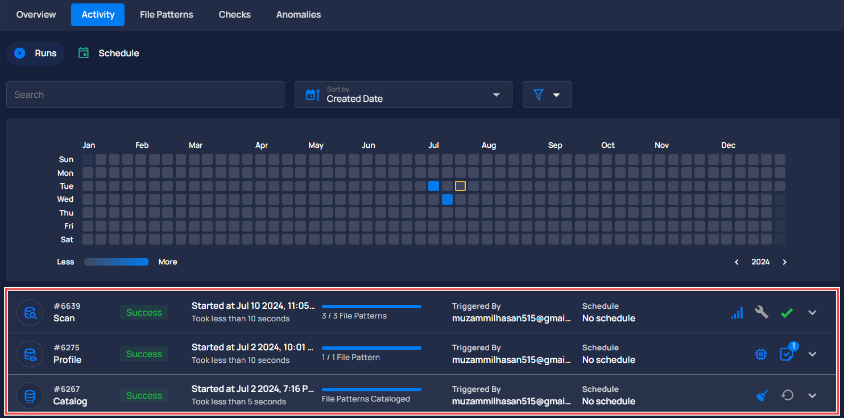Screen dimensions: 844x418
Task: Click the Wed weekday label
Action: tap(65, 199)
